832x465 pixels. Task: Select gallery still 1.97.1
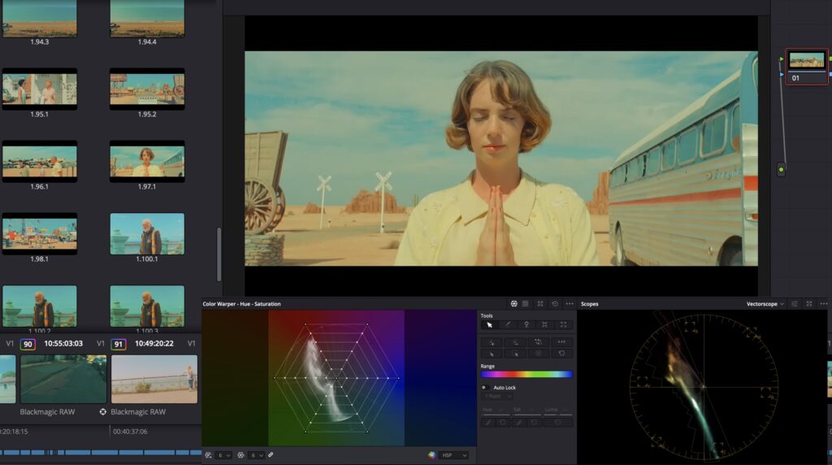148,162
